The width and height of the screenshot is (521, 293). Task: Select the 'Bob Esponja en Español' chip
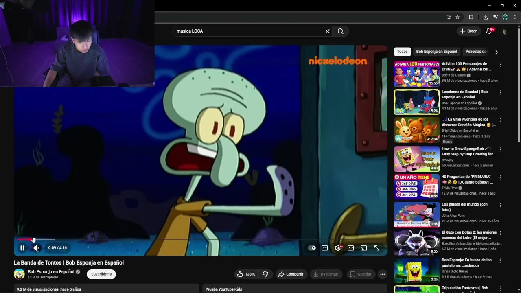436,52
